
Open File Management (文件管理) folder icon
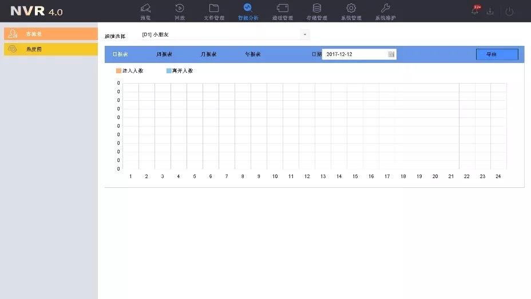[214, 9]
